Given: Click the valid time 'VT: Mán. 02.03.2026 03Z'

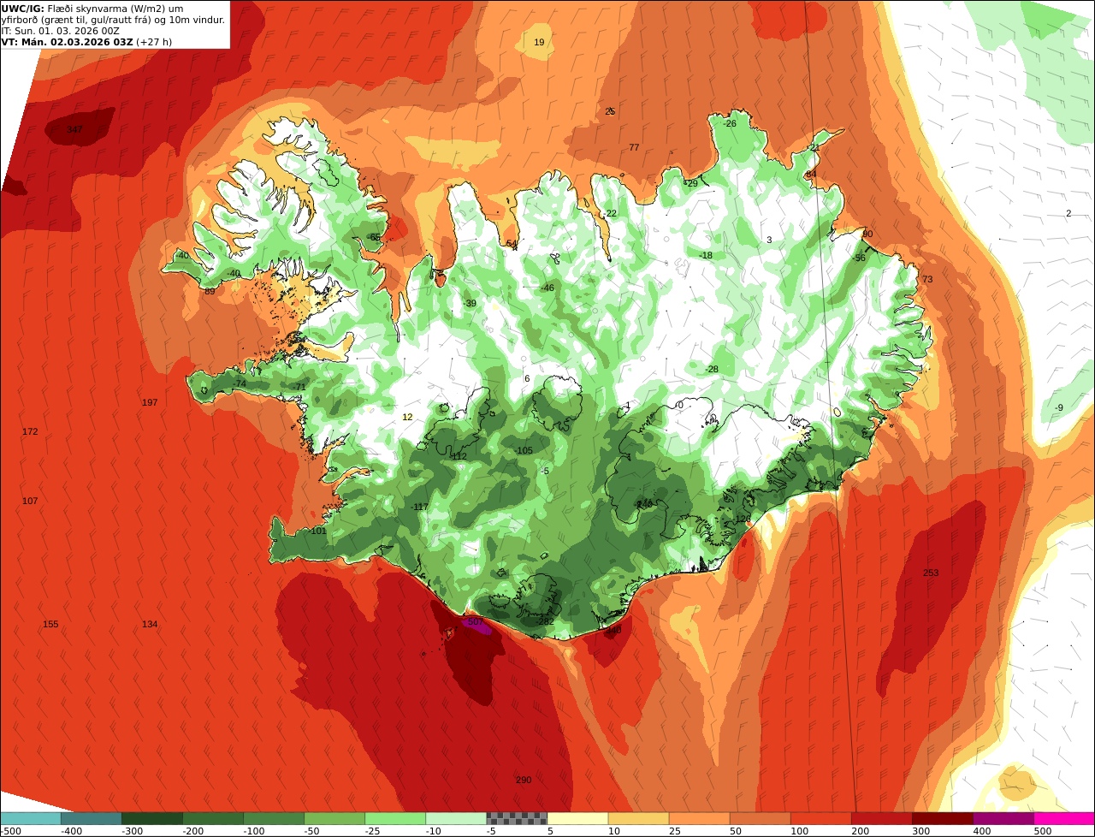Looking at the screenshot, I should pos(67,41).
